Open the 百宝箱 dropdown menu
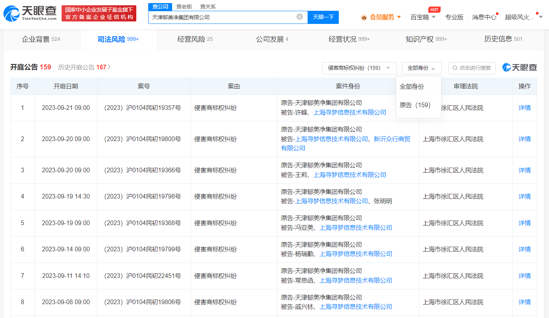 pos(423,17)
